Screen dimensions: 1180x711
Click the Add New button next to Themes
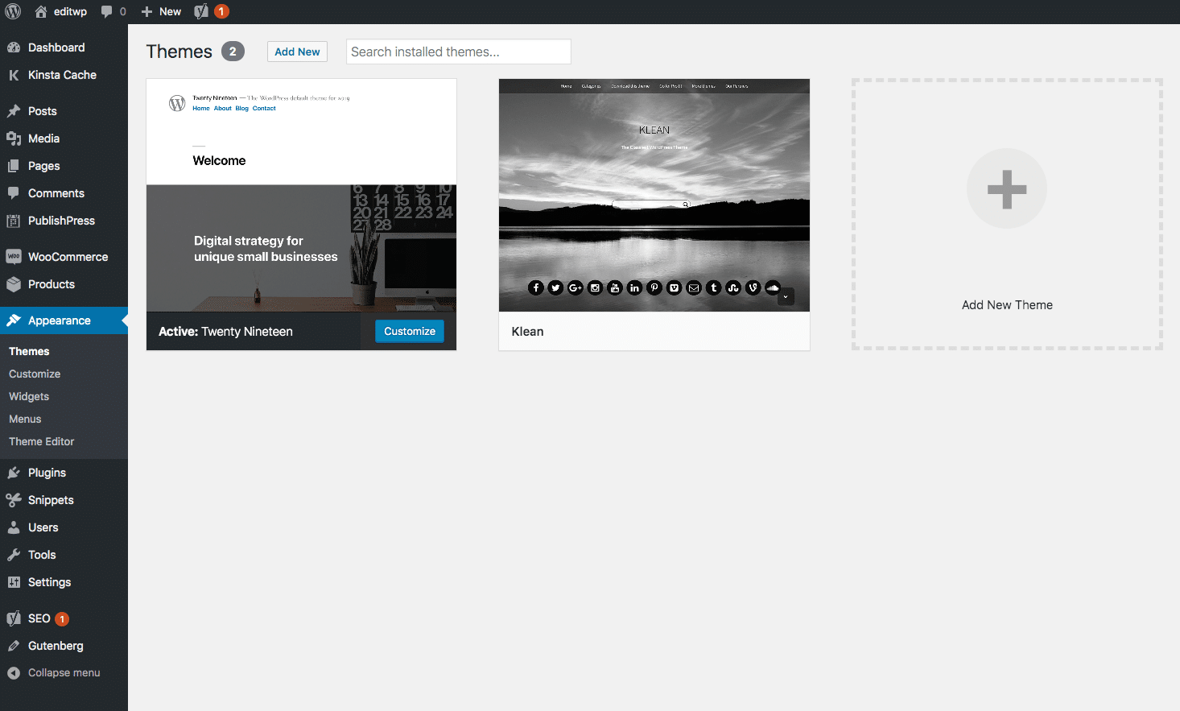297,51
